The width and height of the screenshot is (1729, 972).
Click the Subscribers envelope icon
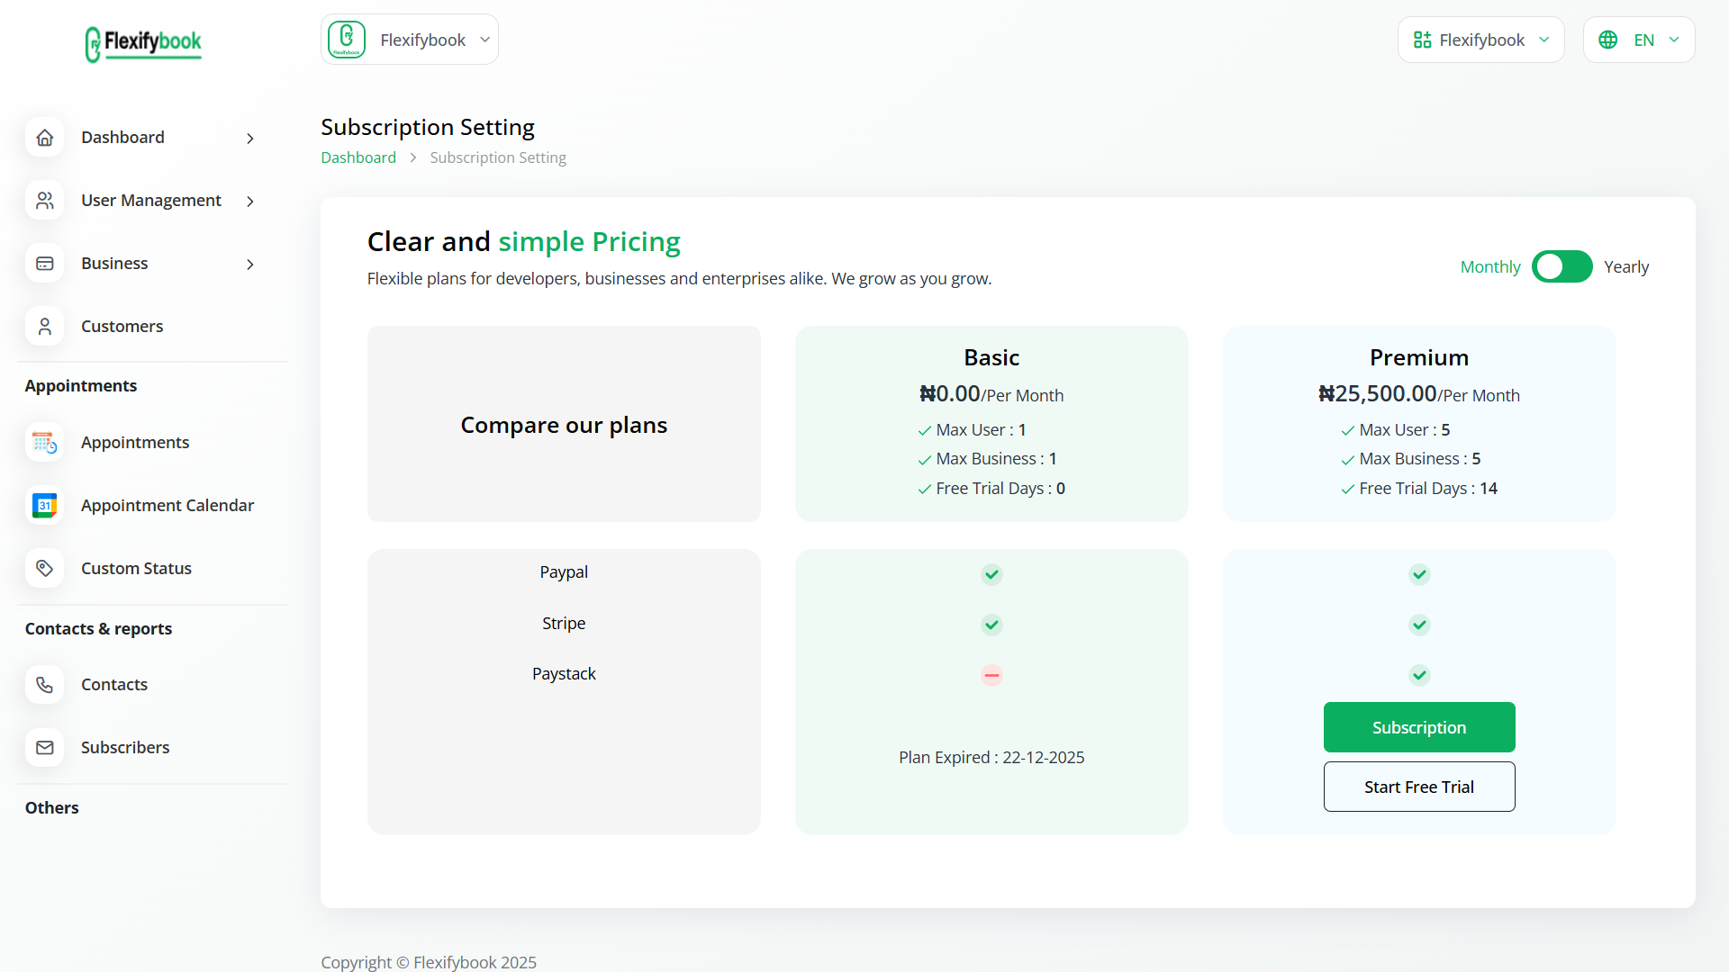tap(45, 748)
